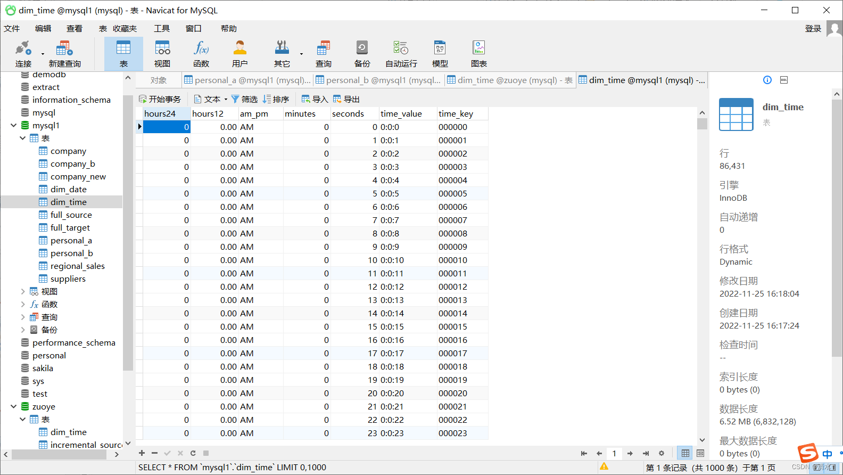Collapse the zuoye database node

[x=13, y=406]
